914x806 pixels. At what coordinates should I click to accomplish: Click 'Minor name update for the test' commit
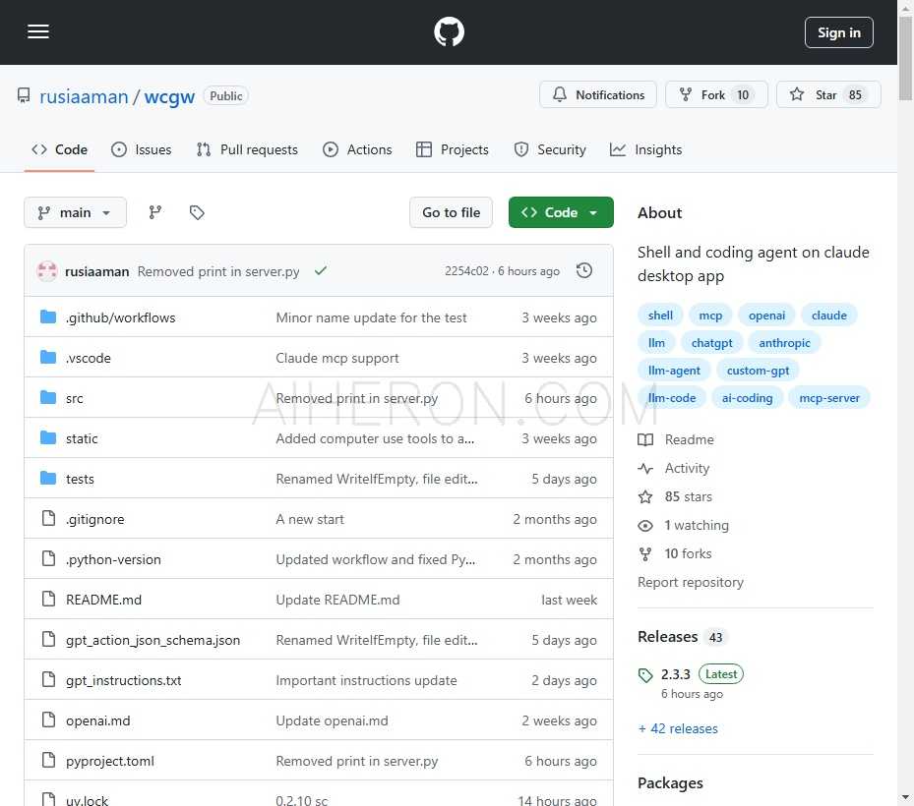pyautogui.click(x=371, y=317)
